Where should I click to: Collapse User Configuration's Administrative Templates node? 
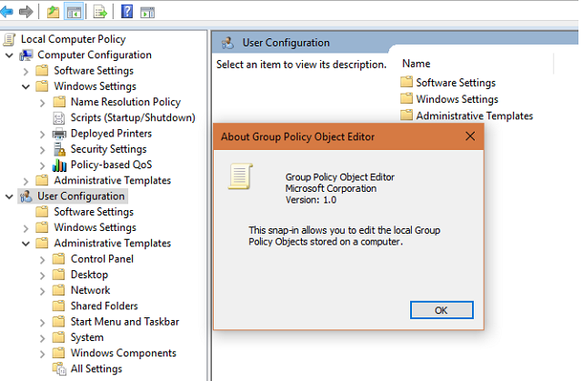[x=25, y=244]
